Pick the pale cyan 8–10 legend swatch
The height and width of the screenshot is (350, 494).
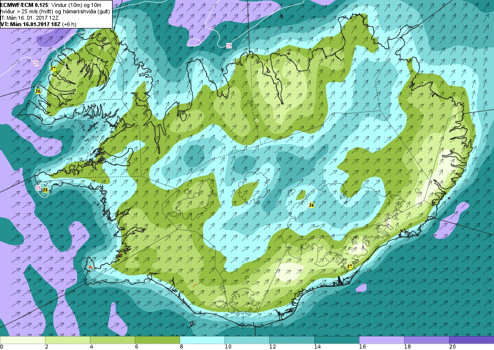coord(202,340)
